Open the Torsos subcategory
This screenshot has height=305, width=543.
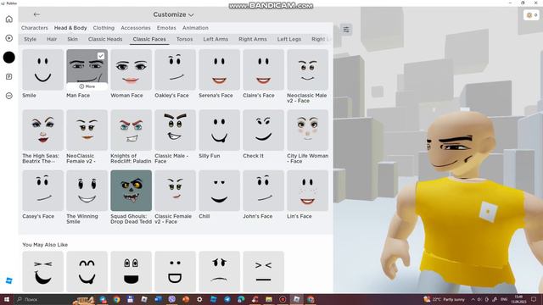[x=184, y=39]
